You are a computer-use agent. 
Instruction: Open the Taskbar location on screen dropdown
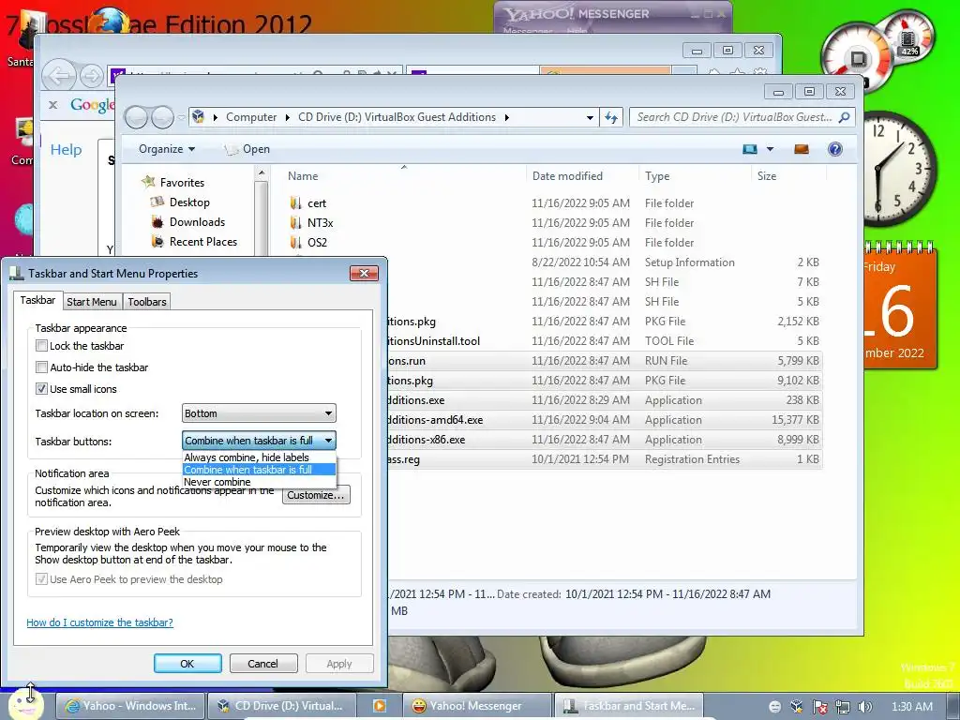259,413
